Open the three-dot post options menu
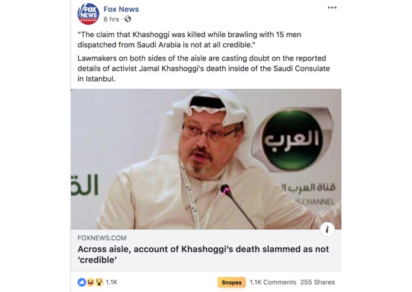 332,8
